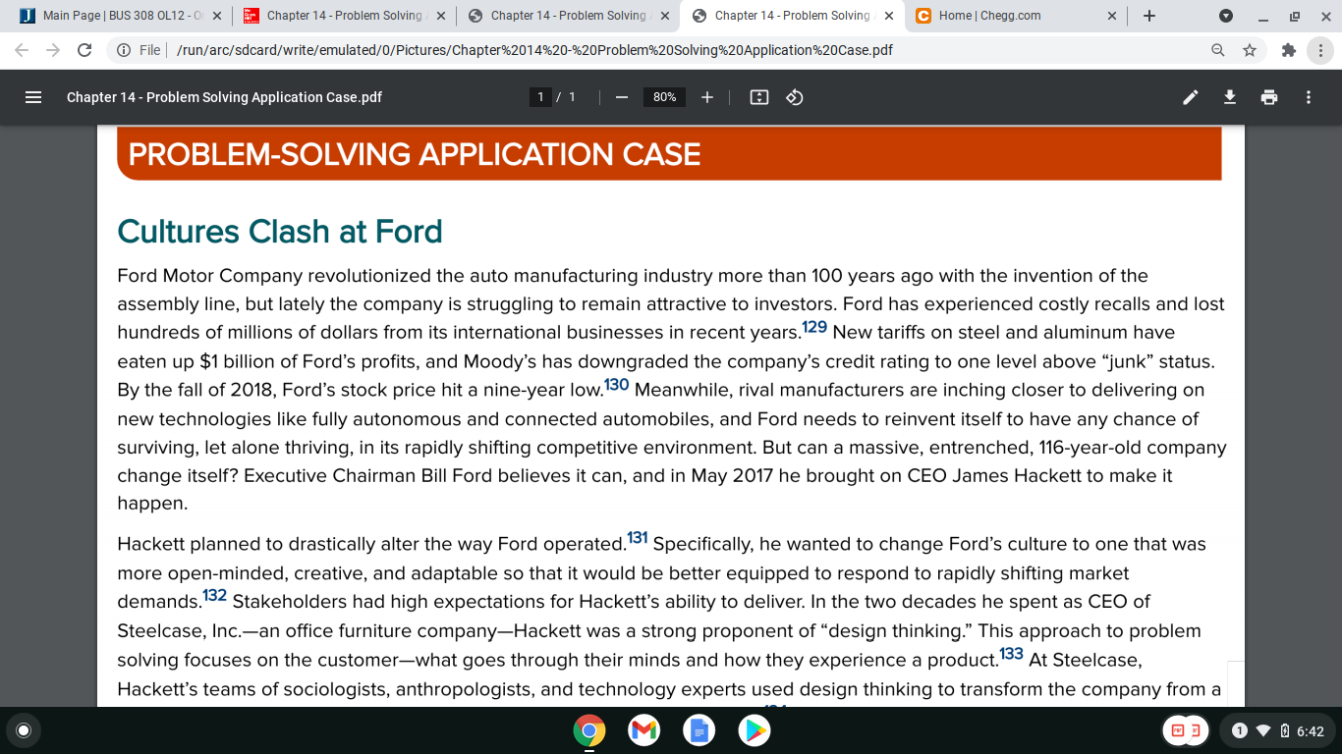Open the ChromeOS launcher circle

25,730
